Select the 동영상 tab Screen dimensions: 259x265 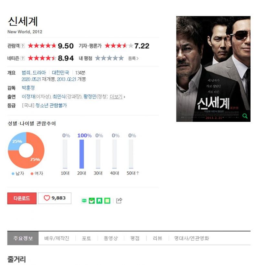click(111, 238)
